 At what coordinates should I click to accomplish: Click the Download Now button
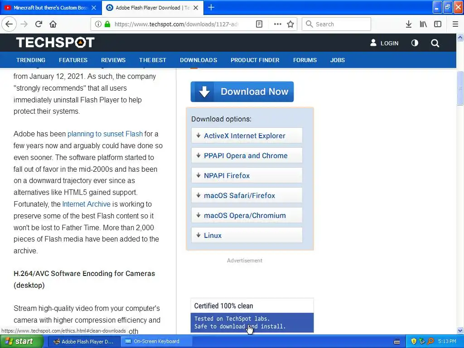242,92
